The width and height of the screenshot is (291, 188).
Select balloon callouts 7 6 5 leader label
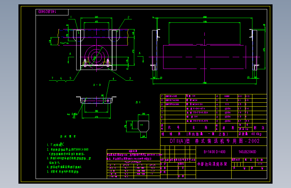click(61, 78)
